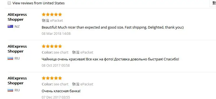
Task: Click the Russian flag beside third reviewer
Action: coord(10,90)
